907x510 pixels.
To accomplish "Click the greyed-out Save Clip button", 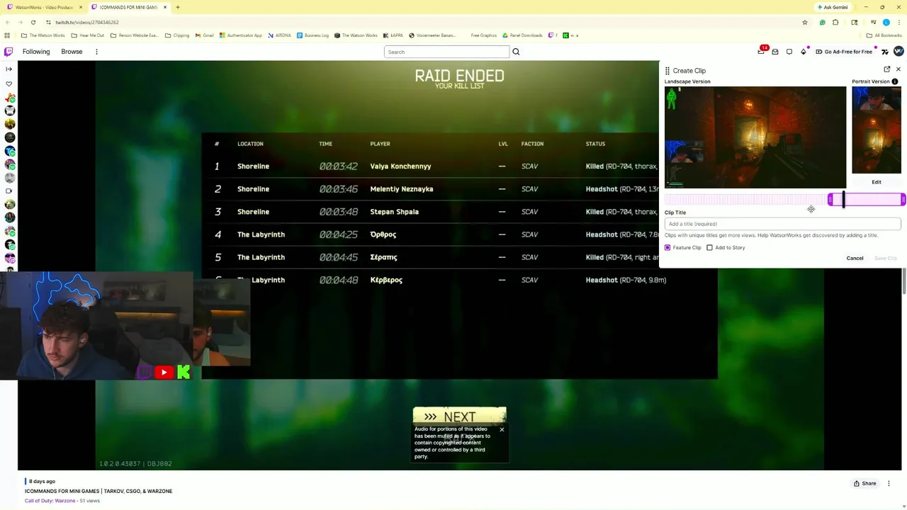I will [x=886, y=258].
